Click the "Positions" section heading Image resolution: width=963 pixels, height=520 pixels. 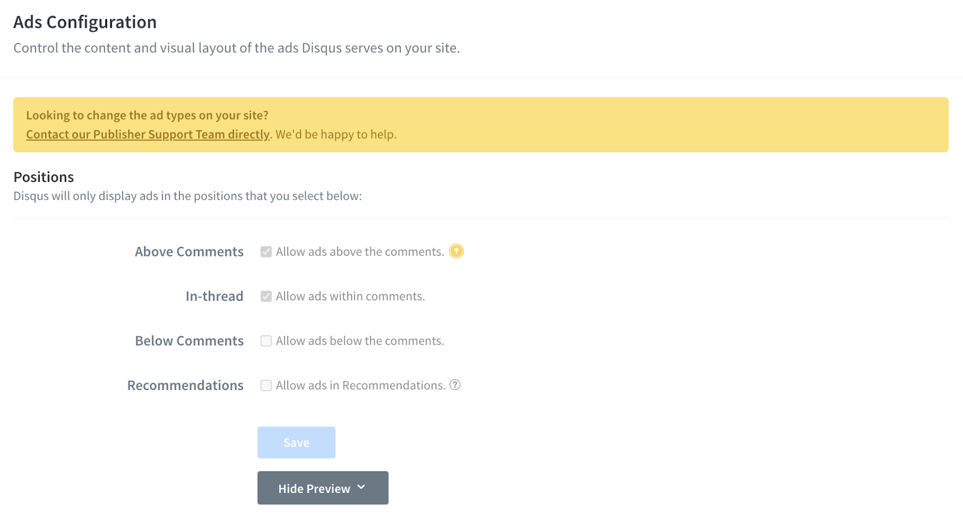(43, 177)
